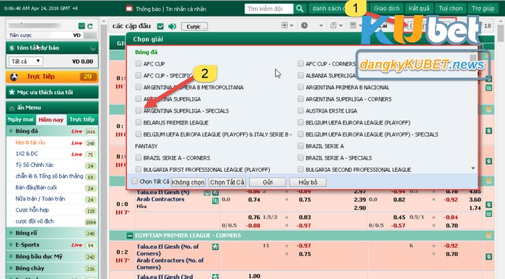Click the green checkmark icon beside các cặp đấu
Image resolution: width=505 pixels, height=279 pixels.
(x=160, y=27)
